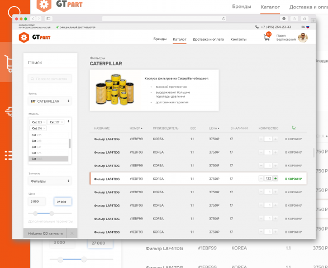Click the НАЗВАНИЕ column header
Viewport: 328px width, 268px height.
tap(102, 128)
